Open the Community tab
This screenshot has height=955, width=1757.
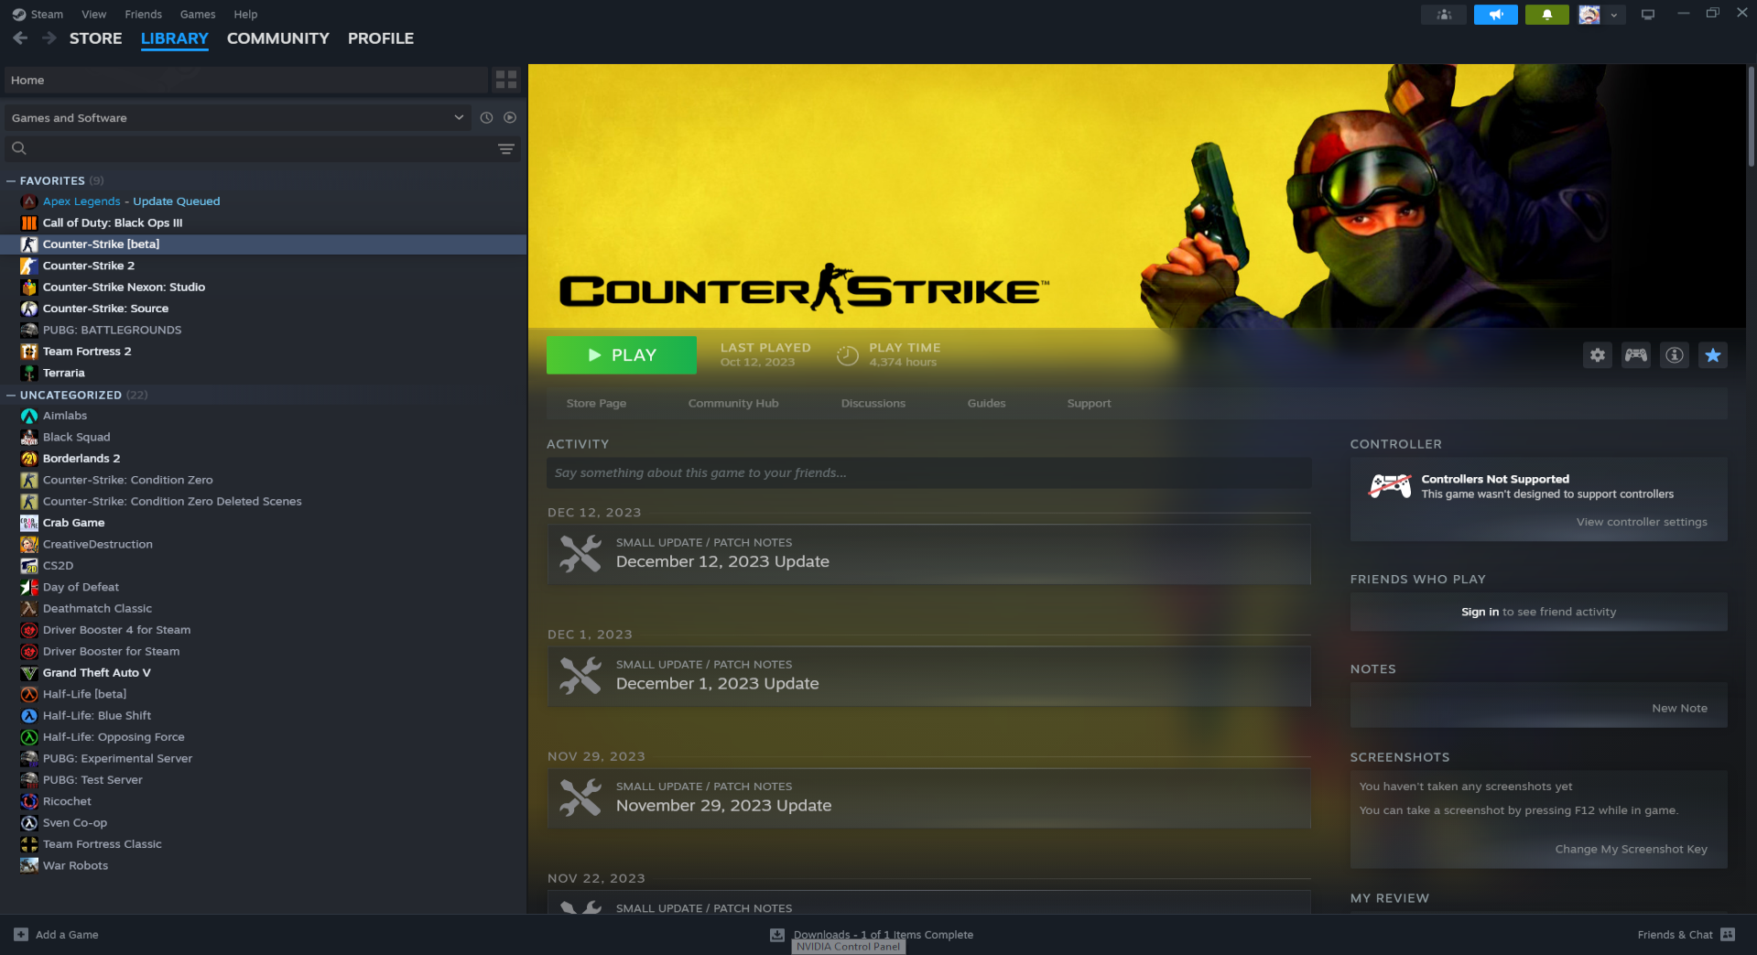tap(277, 38)
